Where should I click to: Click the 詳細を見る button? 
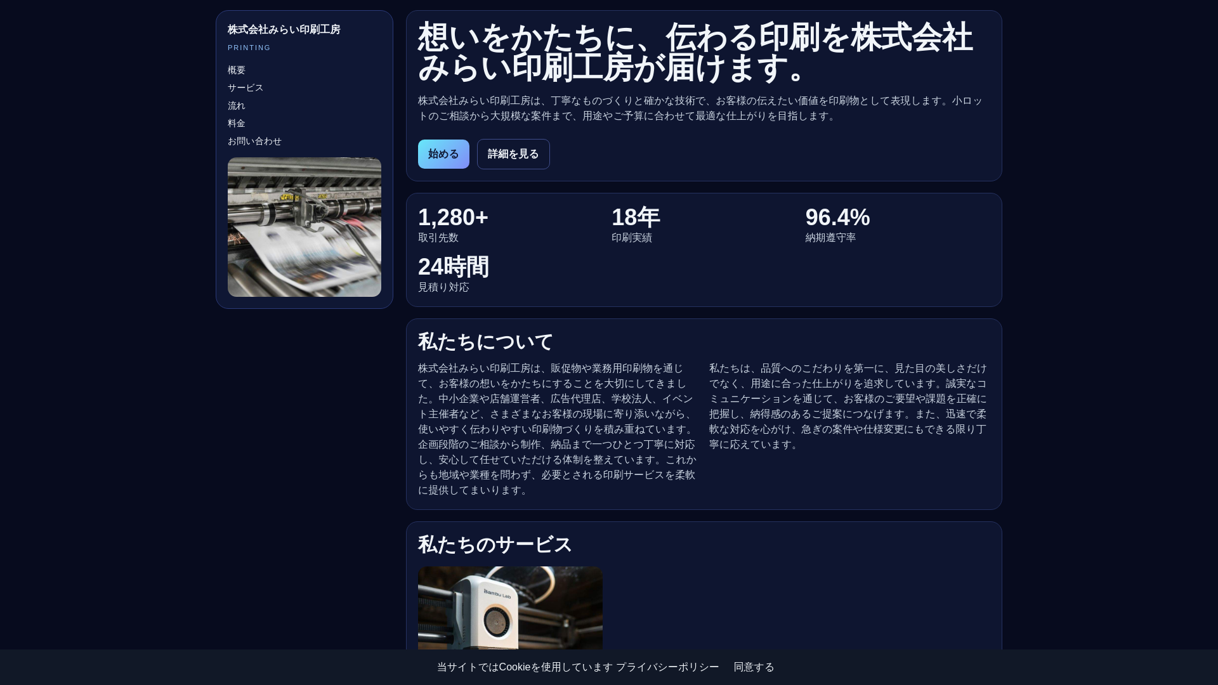(513, 154)
